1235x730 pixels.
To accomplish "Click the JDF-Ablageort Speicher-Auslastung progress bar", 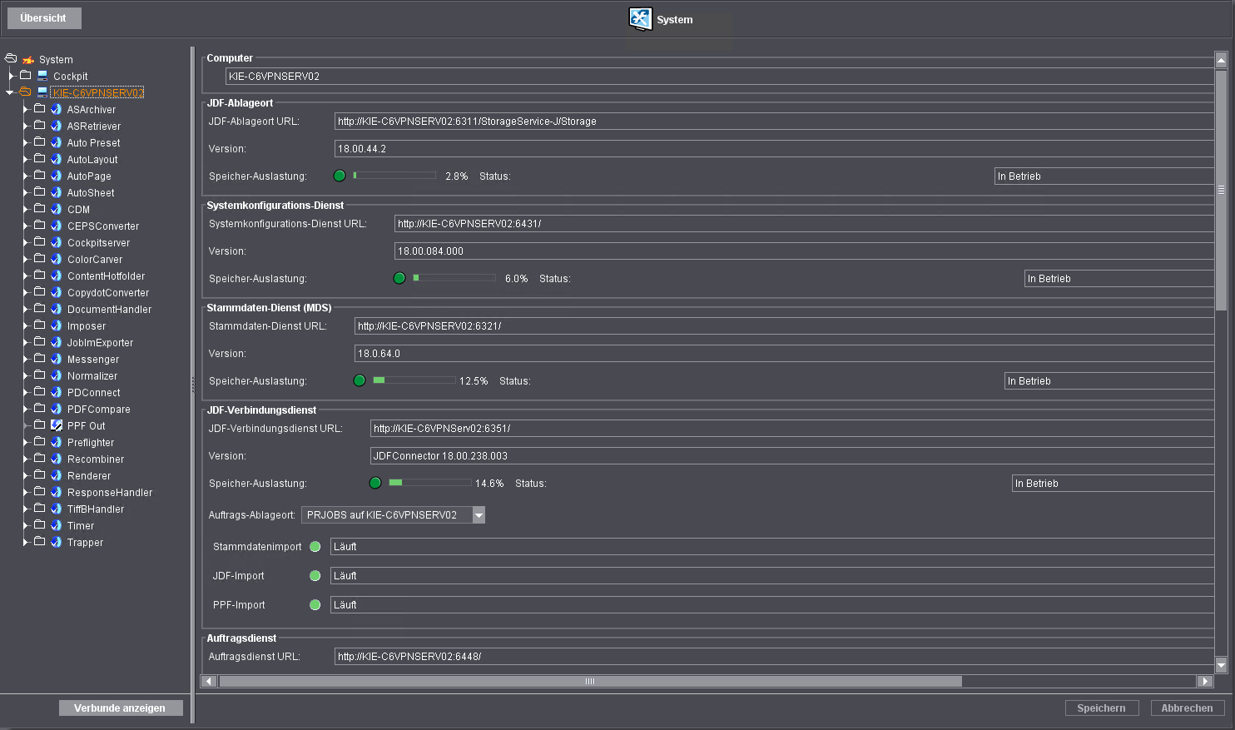I will pos(394,176).
